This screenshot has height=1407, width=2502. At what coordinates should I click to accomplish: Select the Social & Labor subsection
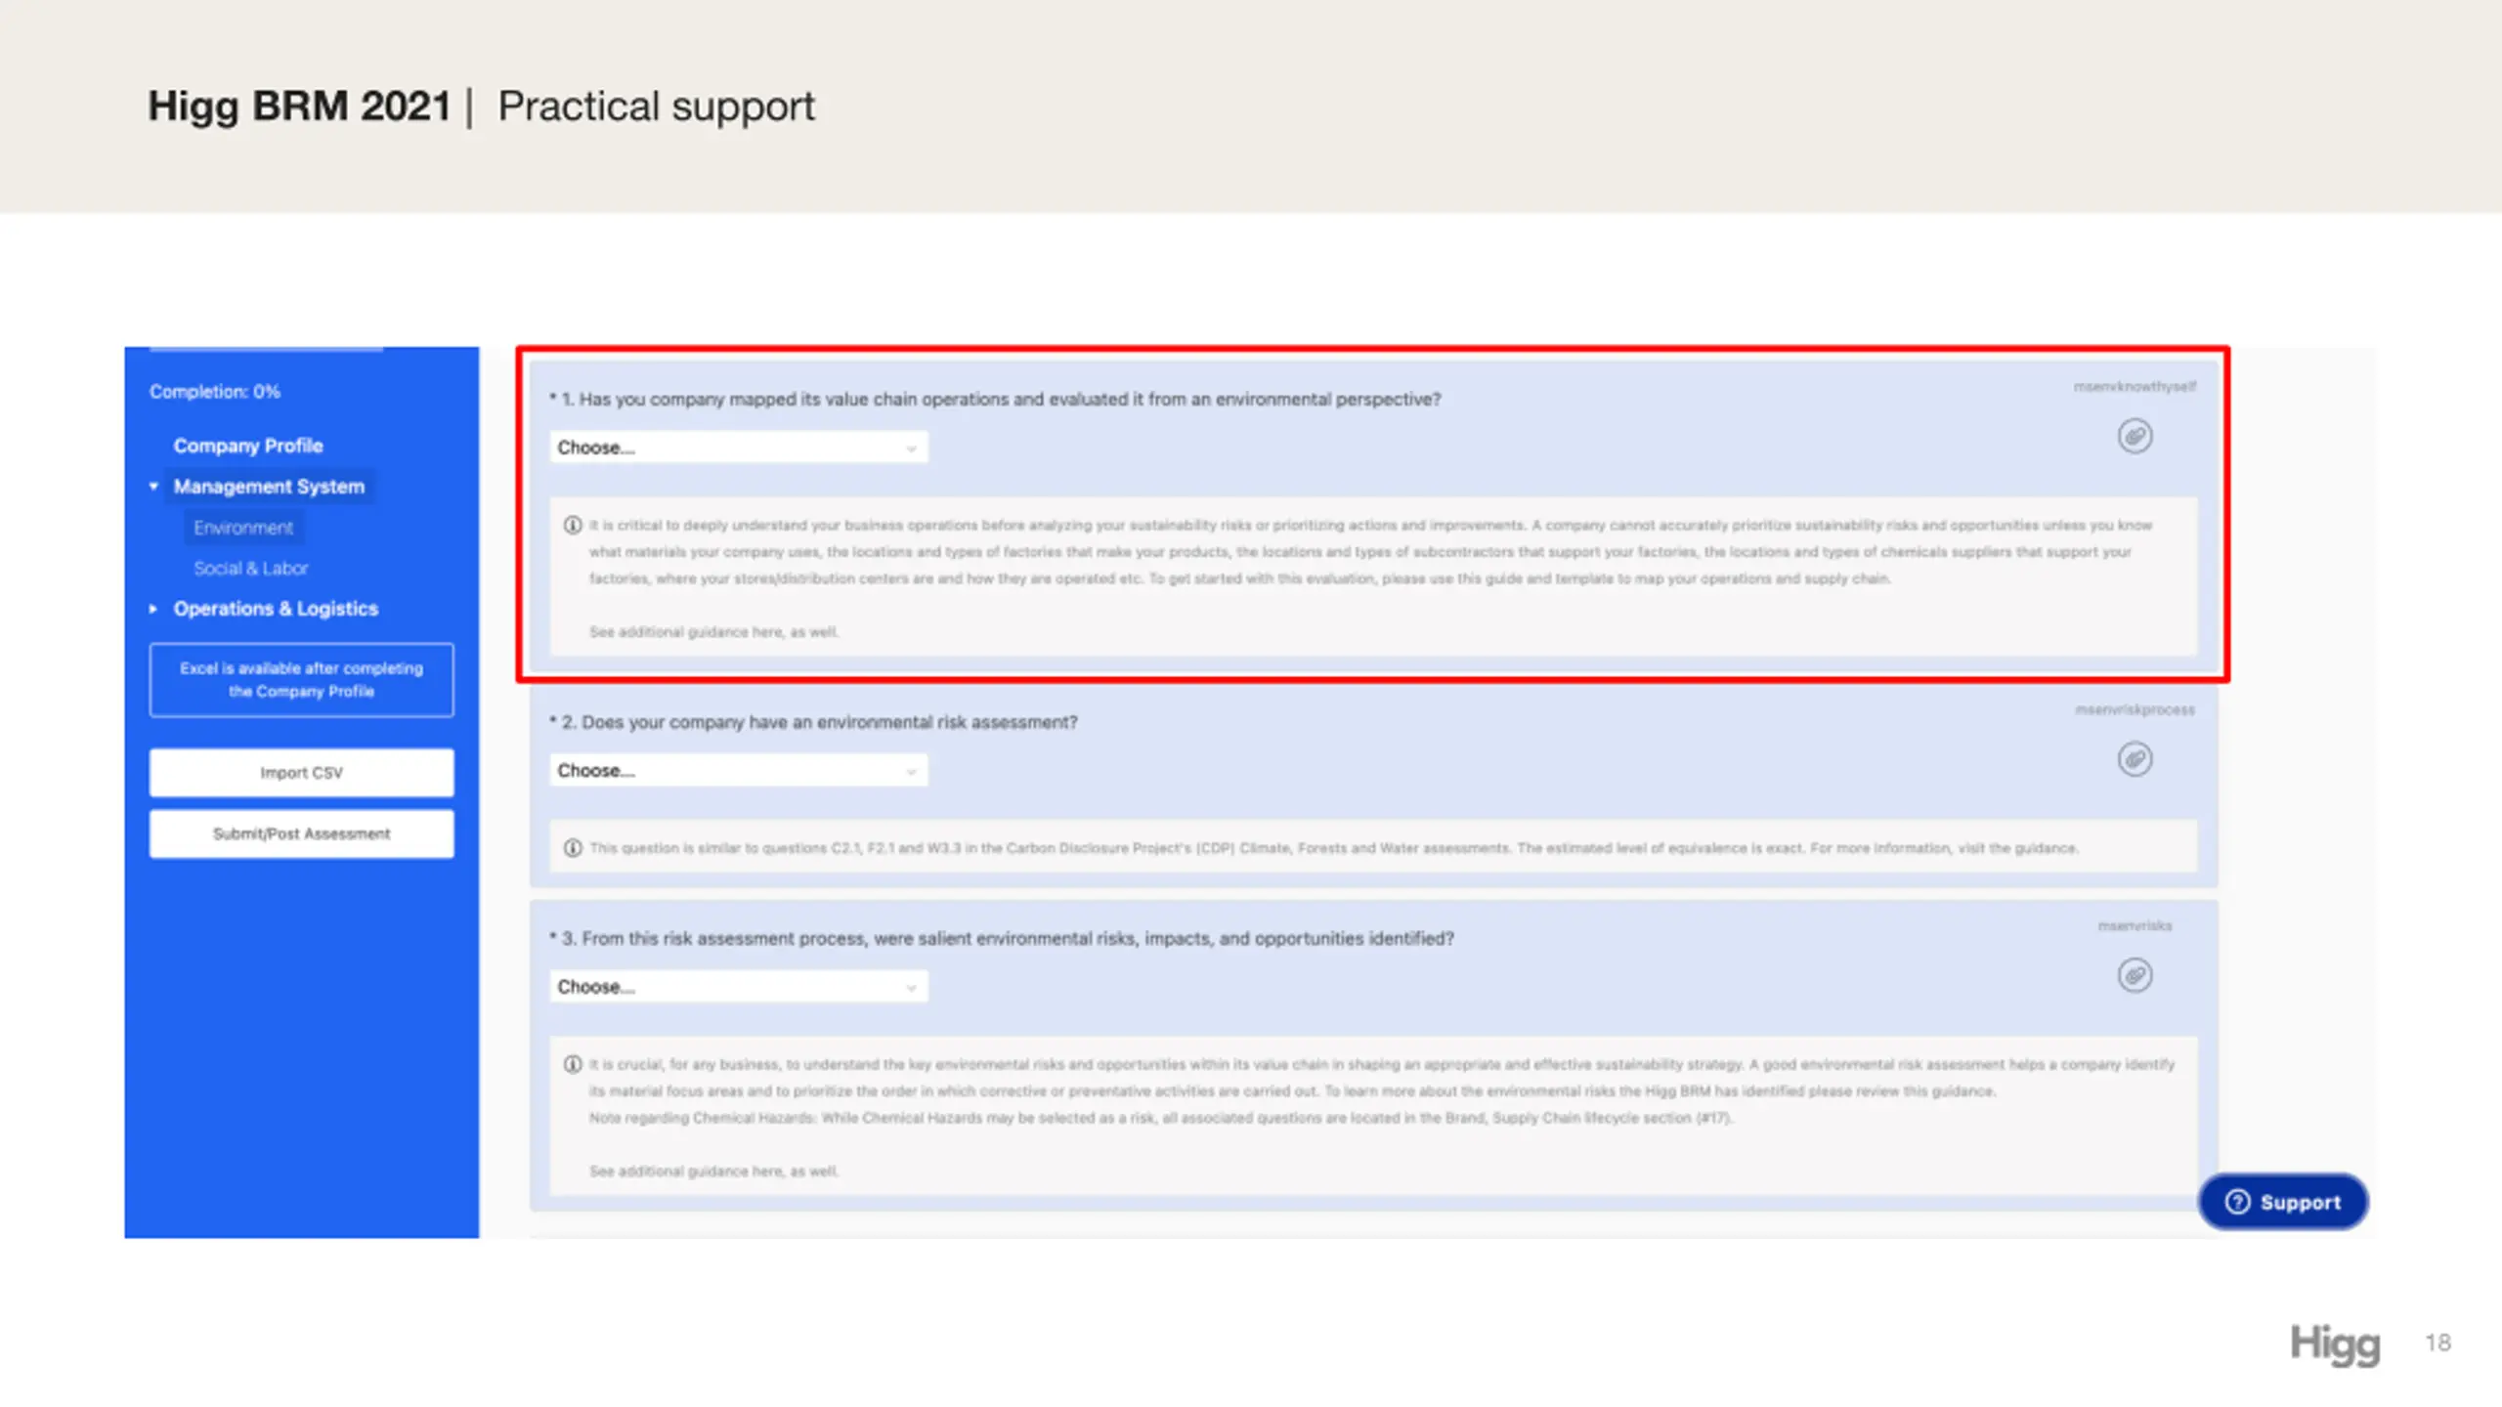[x=251, y=569]
